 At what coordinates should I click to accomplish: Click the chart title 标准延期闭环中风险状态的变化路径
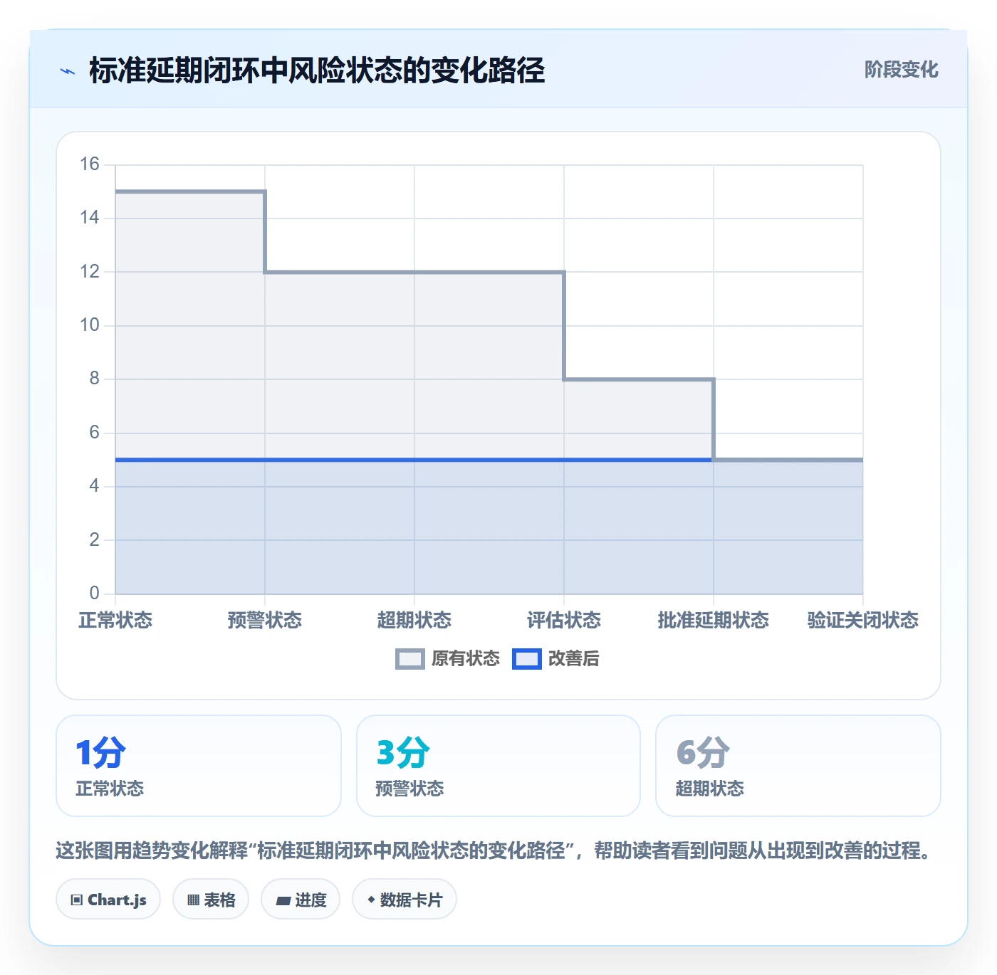coord(317,70)
